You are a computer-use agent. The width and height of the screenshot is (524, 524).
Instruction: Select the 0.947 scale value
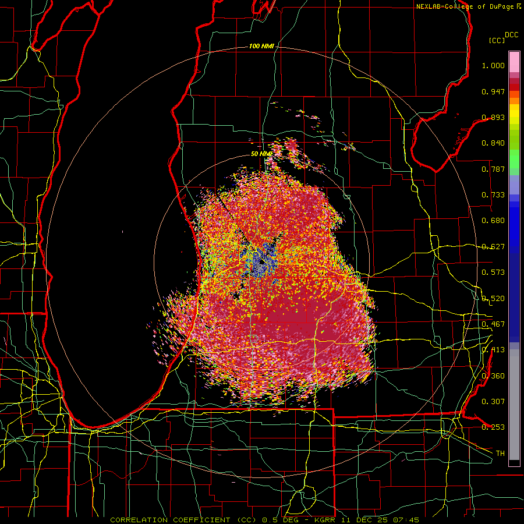[493, 91]
